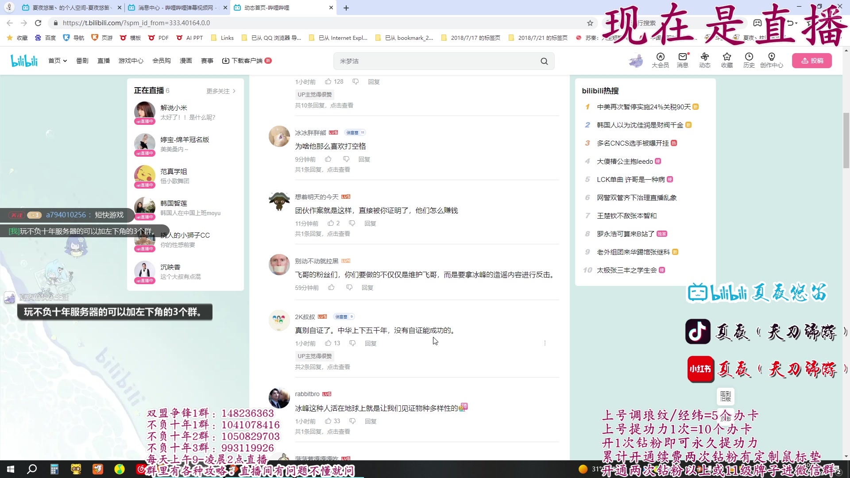Expand the 首页 dropdown menu

(58, 61)
